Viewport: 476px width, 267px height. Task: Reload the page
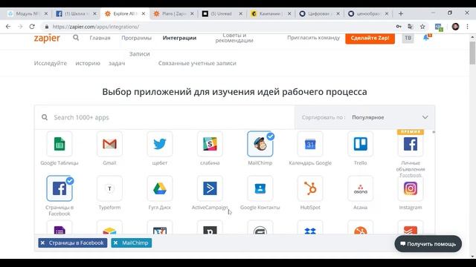(x=32, y=27)
